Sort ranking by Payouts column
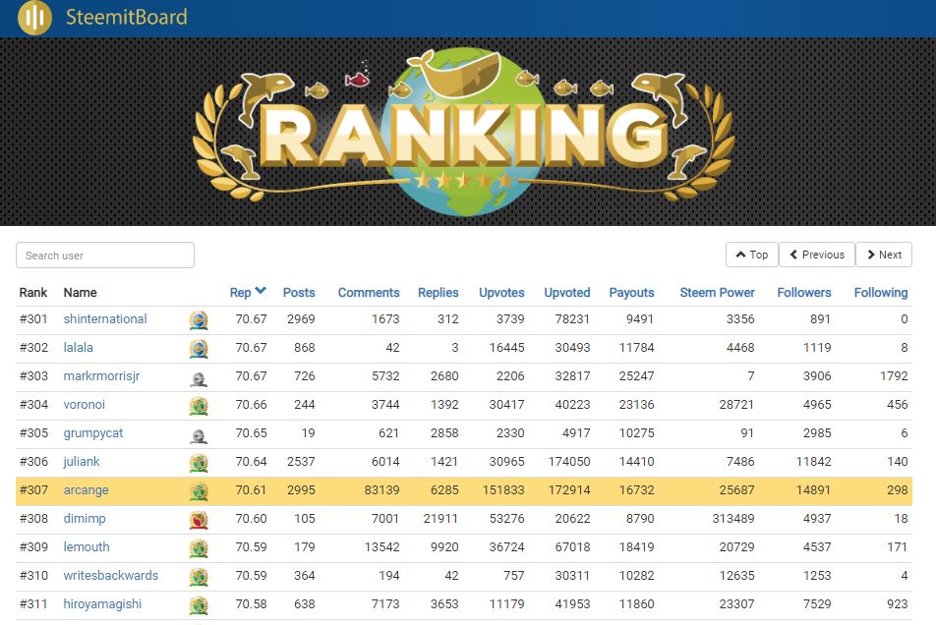This screenshot has height=625, width=936. pyautogui.click(x=631, y=293)
